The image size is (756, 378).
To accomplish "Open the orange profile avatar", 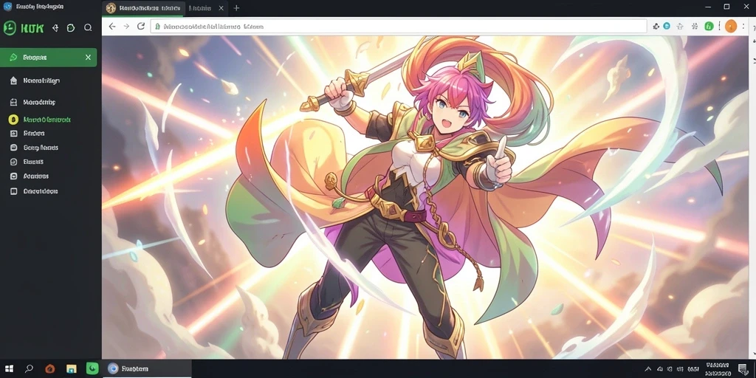I will [x=731, y=26].
